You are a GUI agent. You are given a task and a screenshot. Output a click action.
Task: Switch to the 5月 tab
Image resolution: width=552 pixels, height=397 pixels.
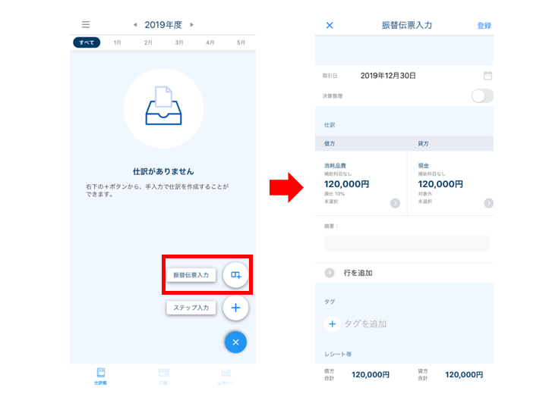pos(241,42)
